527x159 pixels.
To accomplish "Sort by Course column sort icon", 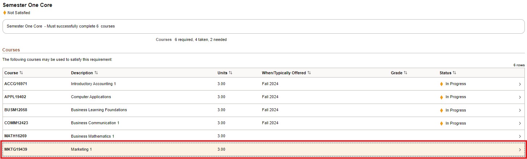I will [21, 73].
